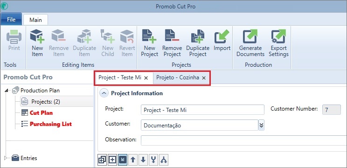Image resolution: width=347 pixels, height=168 pixels.
Task: Open the Import tool
Action: pyautogui.click(x=222, y=40)
